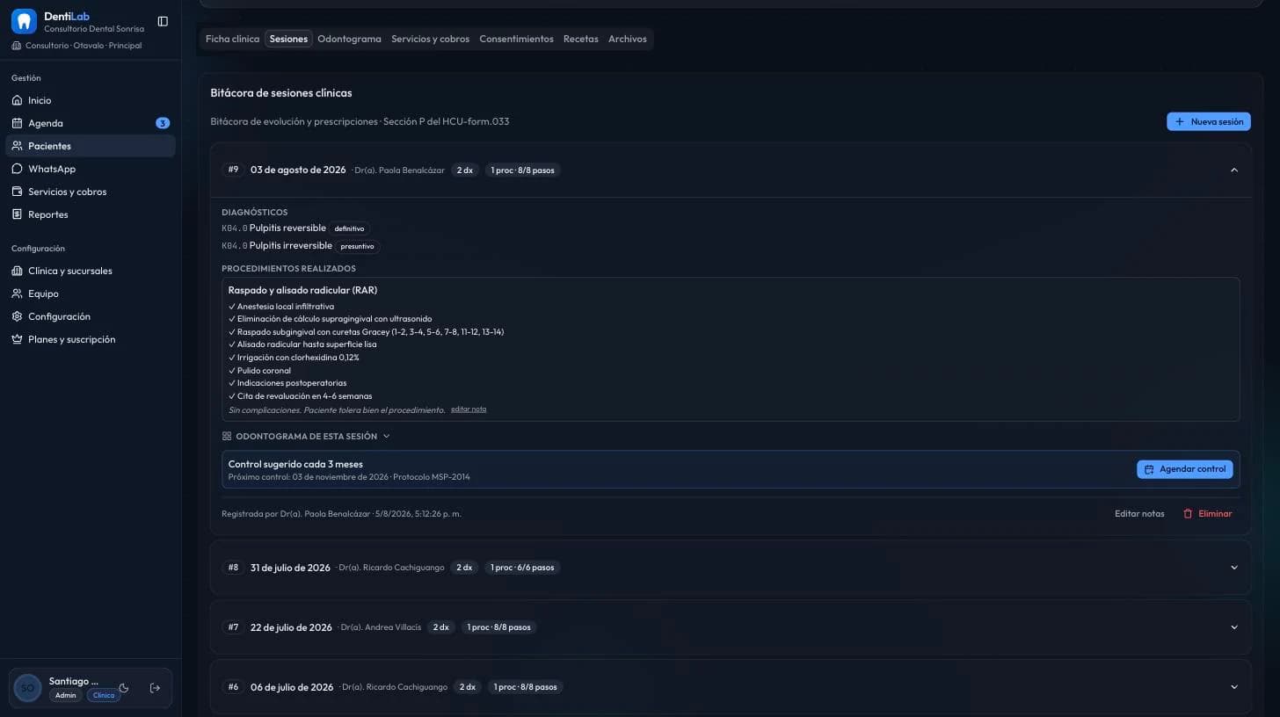Click the Reportes document icon
The height and width of the screenshot is (717, 1280).
[x=17, y=214]
